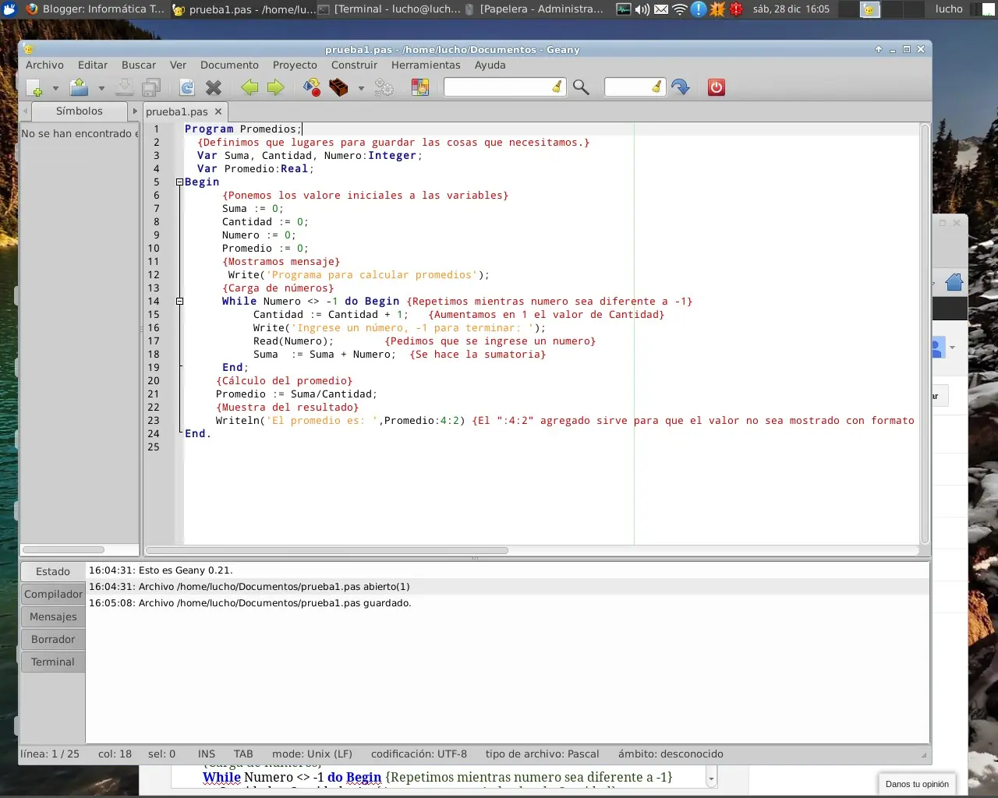Image resolution: width=998 pixels, height=798 pixels.
Task: Create a new file with the toolbar icon
Action: click(34, 87)
